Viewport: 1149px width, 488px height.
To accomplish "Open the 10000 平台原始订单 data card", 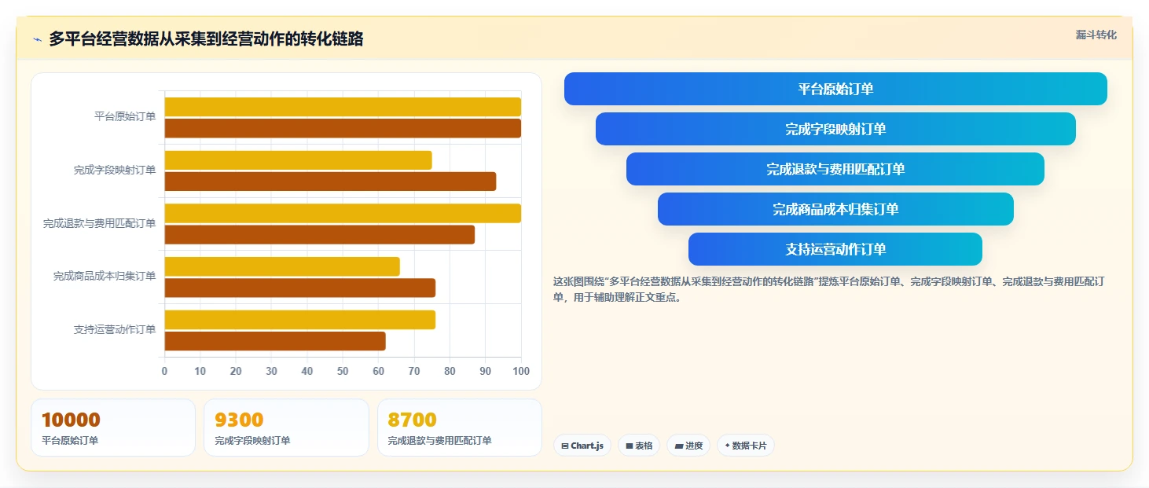I will pyautogui.click(x=113, y=427).
